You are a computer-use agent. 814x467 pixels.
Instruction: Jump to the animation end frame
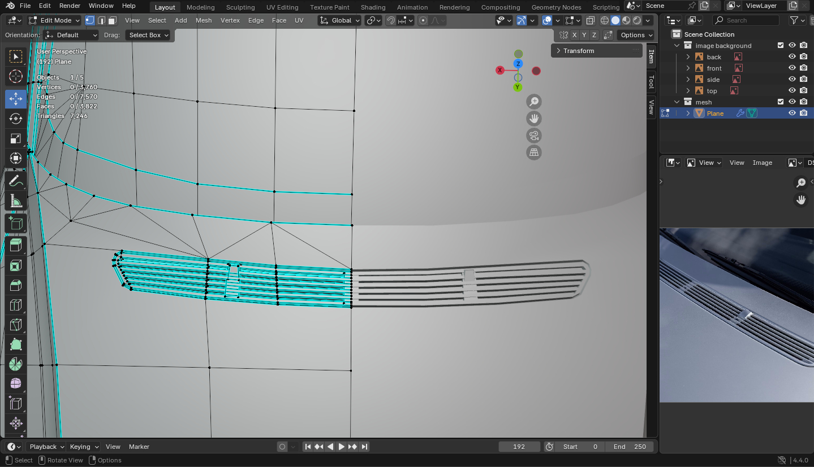point(364,447)
